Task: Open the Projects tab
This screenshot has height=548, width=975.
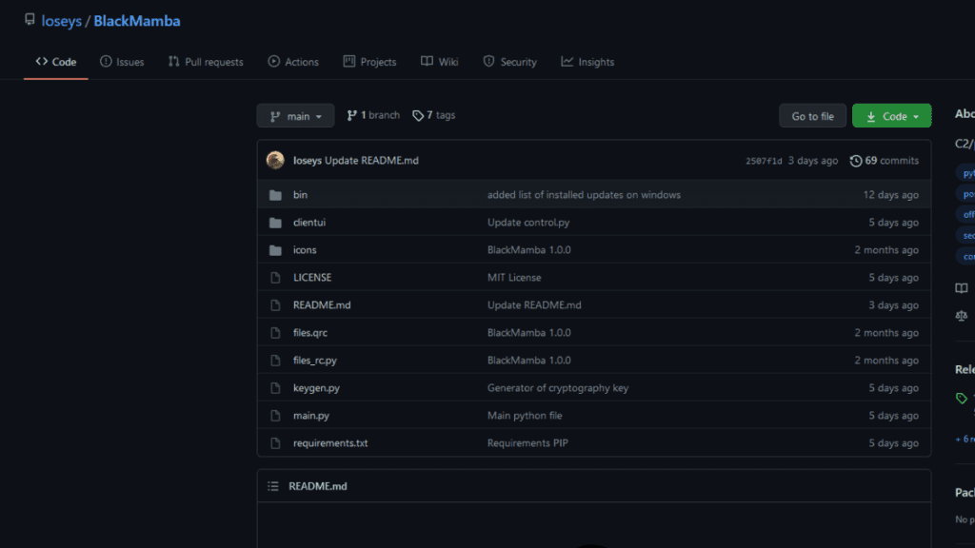Action: (370, 62)
